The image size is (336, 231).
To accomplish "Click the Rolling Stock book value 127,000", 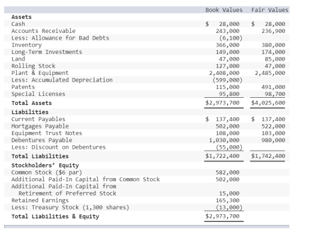I will [x=227, y=66].
